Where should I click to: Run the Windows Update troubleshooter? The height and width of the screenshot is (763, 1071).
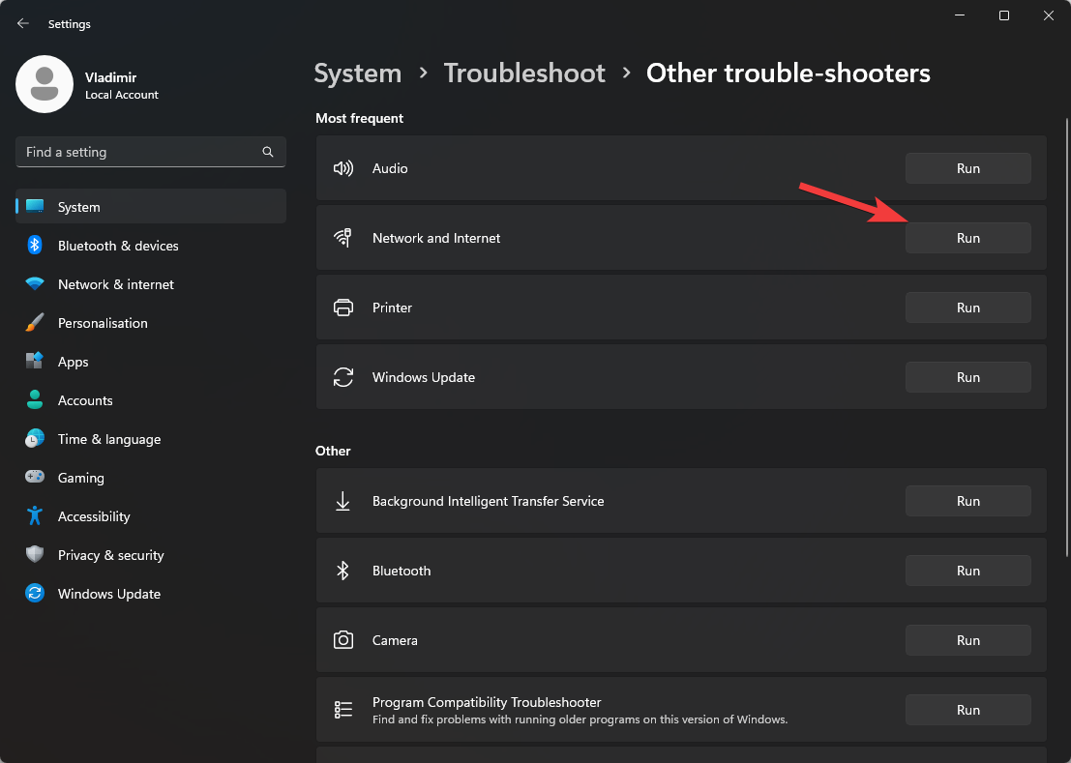tap(967, 377)
